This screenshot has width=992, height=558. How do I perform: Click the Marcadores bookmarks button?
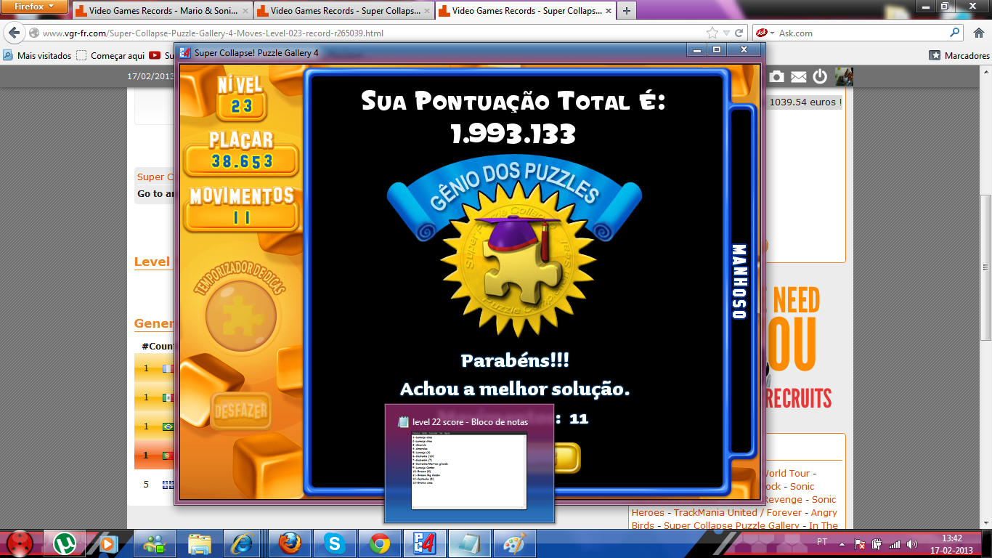point(959,55)
